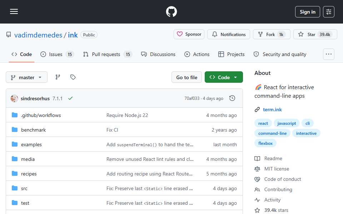This screenshot has width=343, height=214.
Task: View all branches icon
Action: coord(58,77)
